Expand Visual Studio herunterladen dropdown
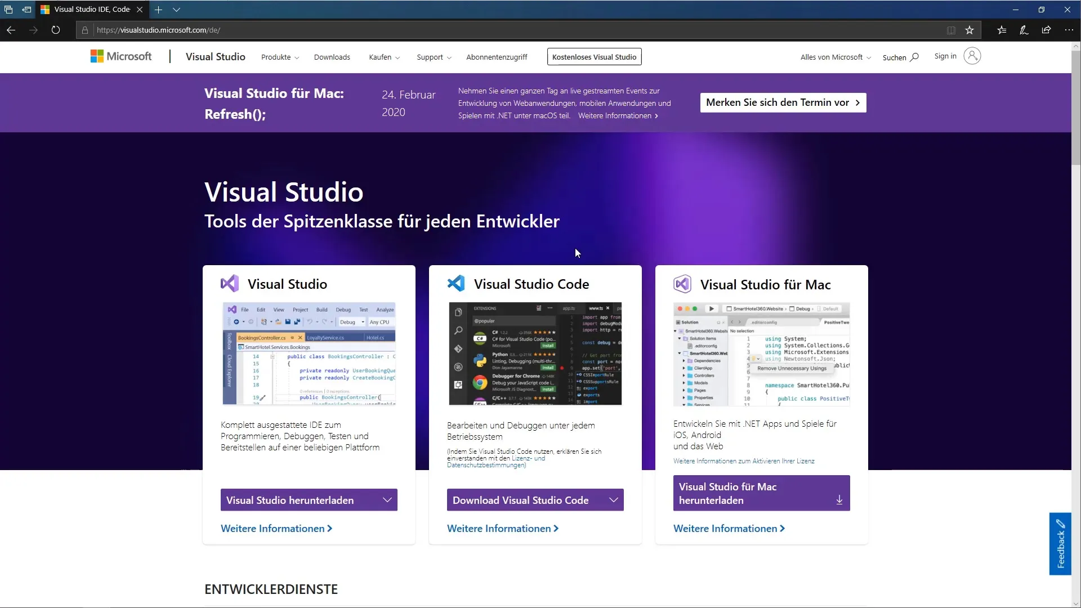This screenshot has height=608, width=1081. tap(309, 500)
